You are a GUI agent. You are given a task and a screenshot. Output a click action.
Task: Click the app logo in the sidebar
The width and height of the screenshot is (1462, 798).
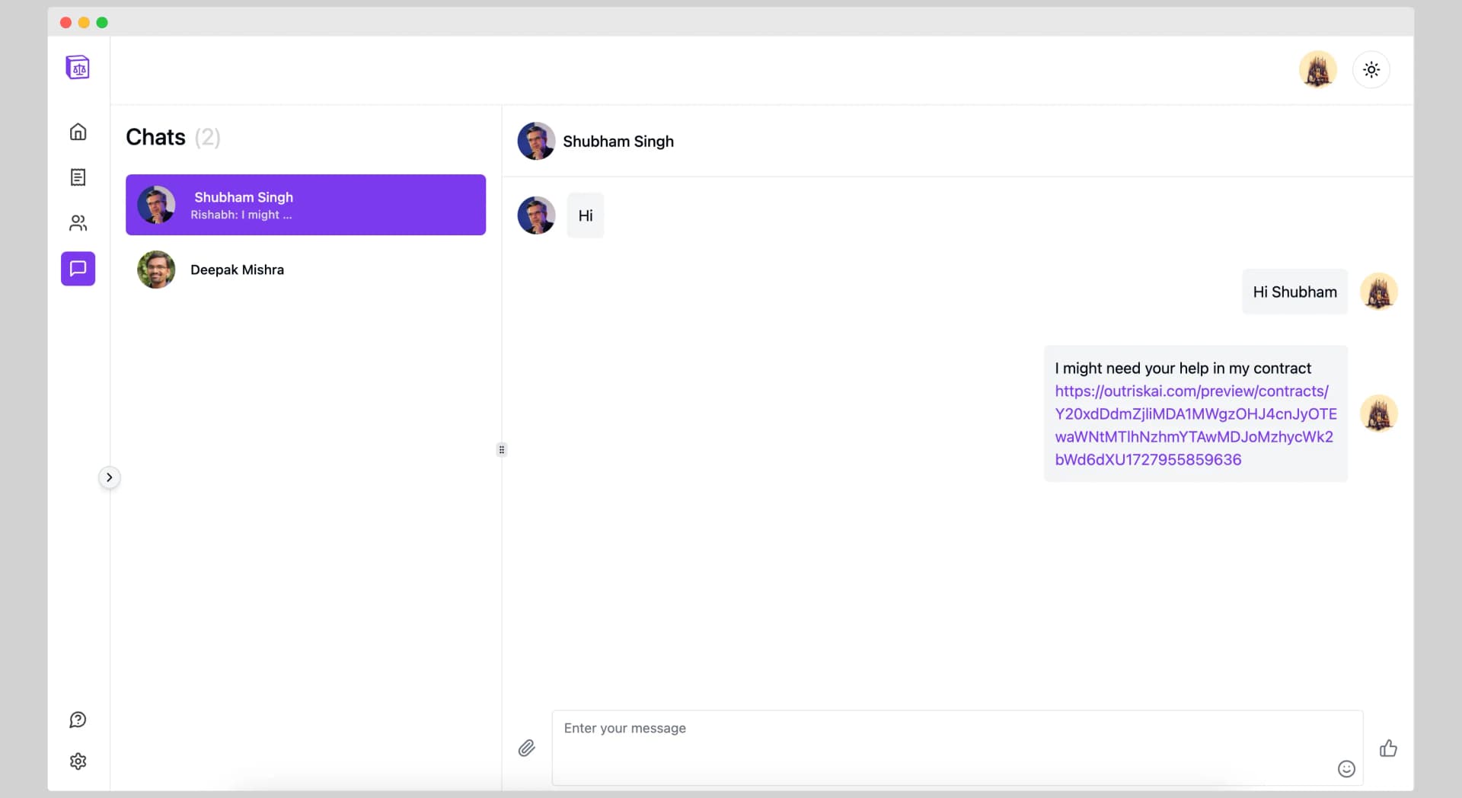point(78,68)
